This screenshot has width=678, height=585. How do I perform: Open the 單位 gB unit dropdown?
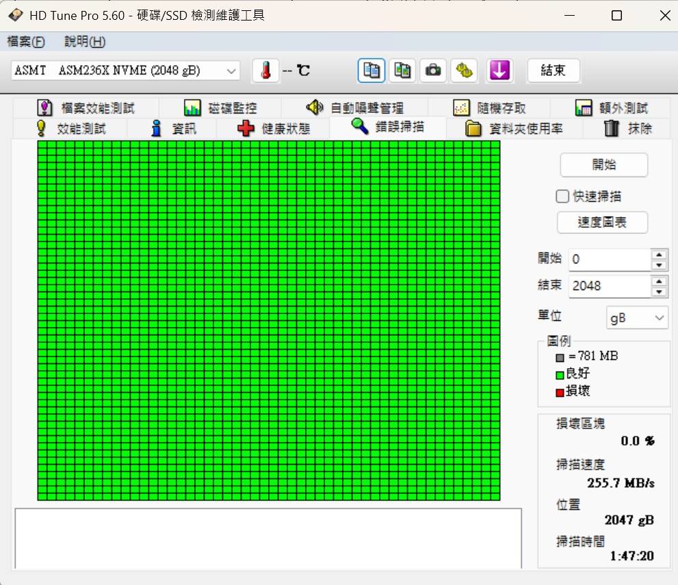point(637,317)
